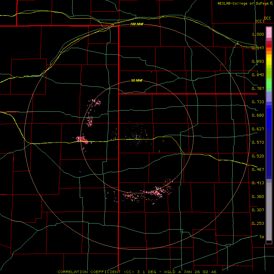Click the TH threshold label

pyautogui.click(x=262, y=237)
